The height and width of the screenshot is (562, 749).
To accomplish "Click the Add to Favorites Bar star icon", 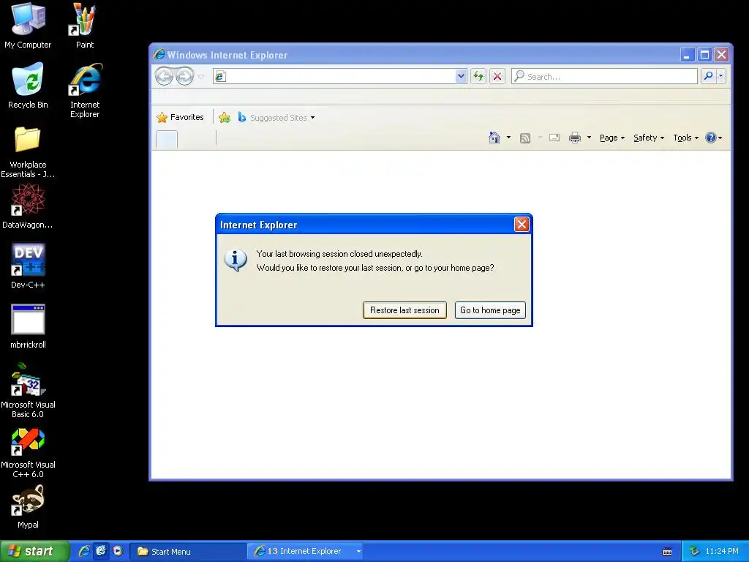I will 225,117.
